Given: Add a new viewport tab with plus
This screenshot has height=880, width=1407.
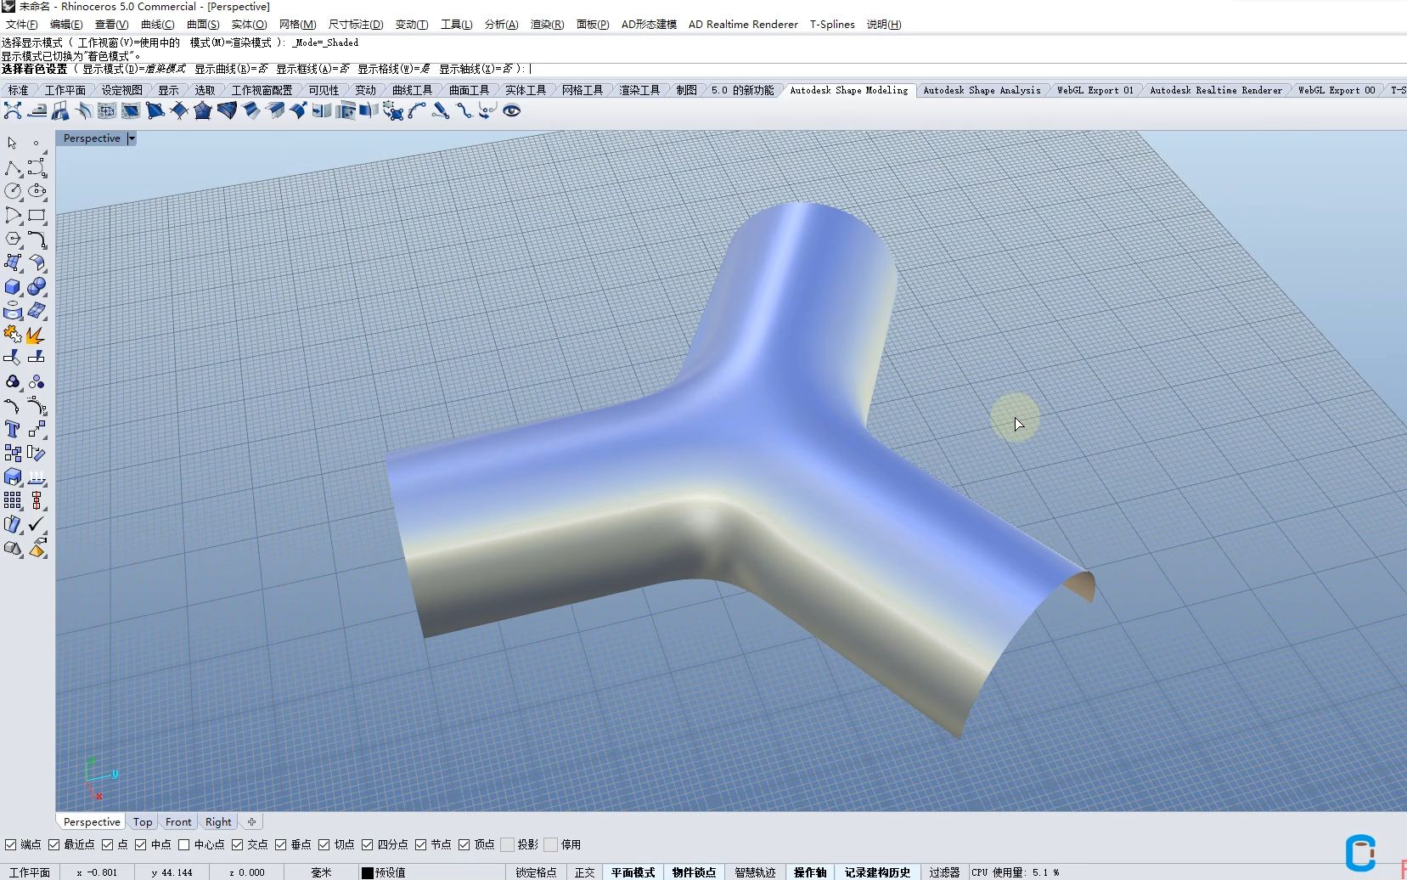Looking at the screenshot, I should [251, 821].
